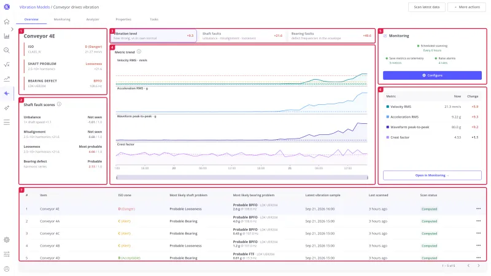This screenshot has height=276, width=491.
Task: Click the D (Danger) zone cell in table
Action: pos(126,209)
